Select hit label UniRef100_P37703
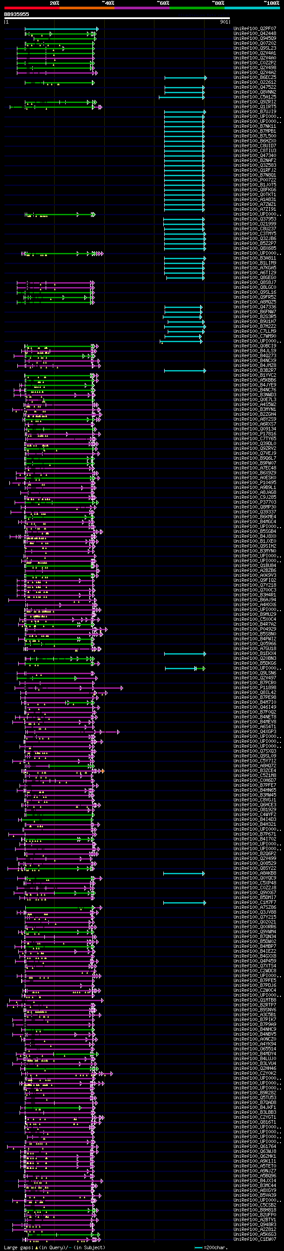Viewport: 284px width, 1251px height. (x=255, y=503)
